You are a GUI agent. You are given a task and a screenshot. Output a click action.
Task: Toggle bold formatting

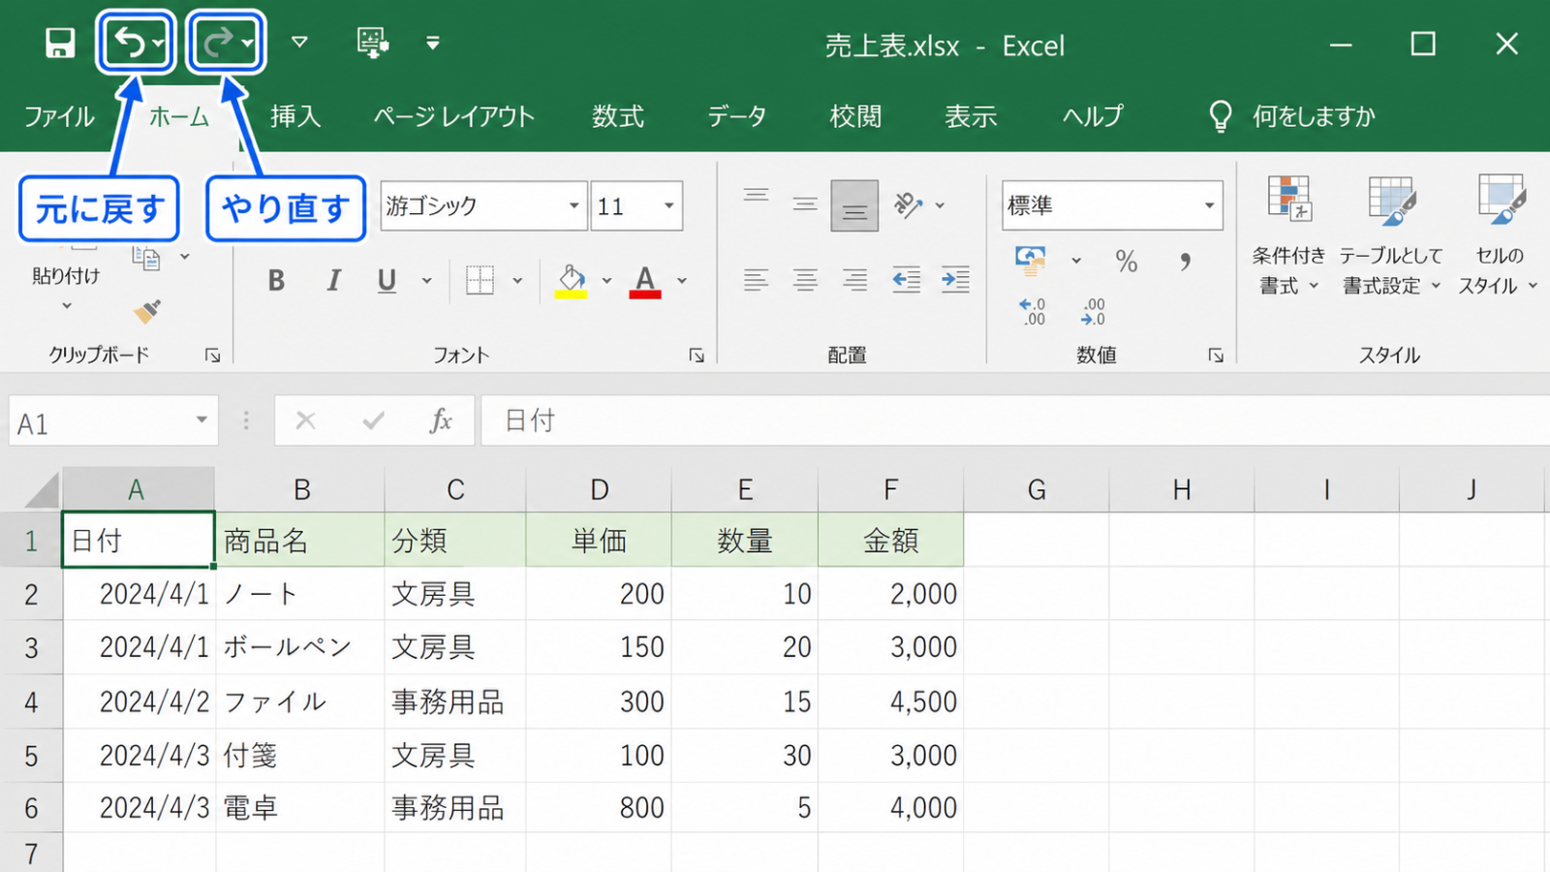click(276, 281)
